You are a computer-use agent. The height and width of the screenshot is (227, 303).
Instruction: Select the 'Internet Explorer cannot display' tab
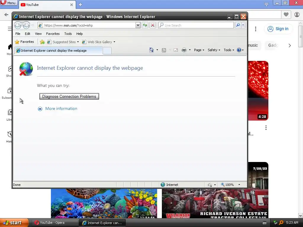(59, 51)
